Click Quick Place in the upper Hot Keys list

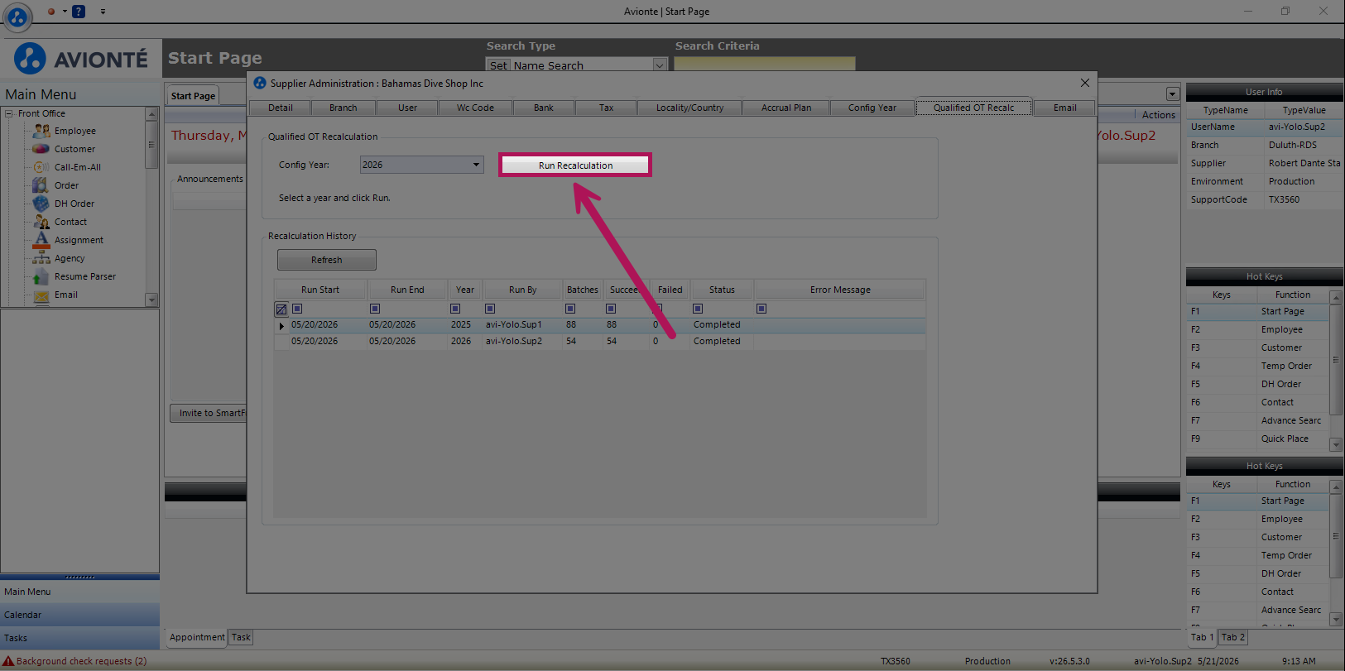coord(1285,439)
